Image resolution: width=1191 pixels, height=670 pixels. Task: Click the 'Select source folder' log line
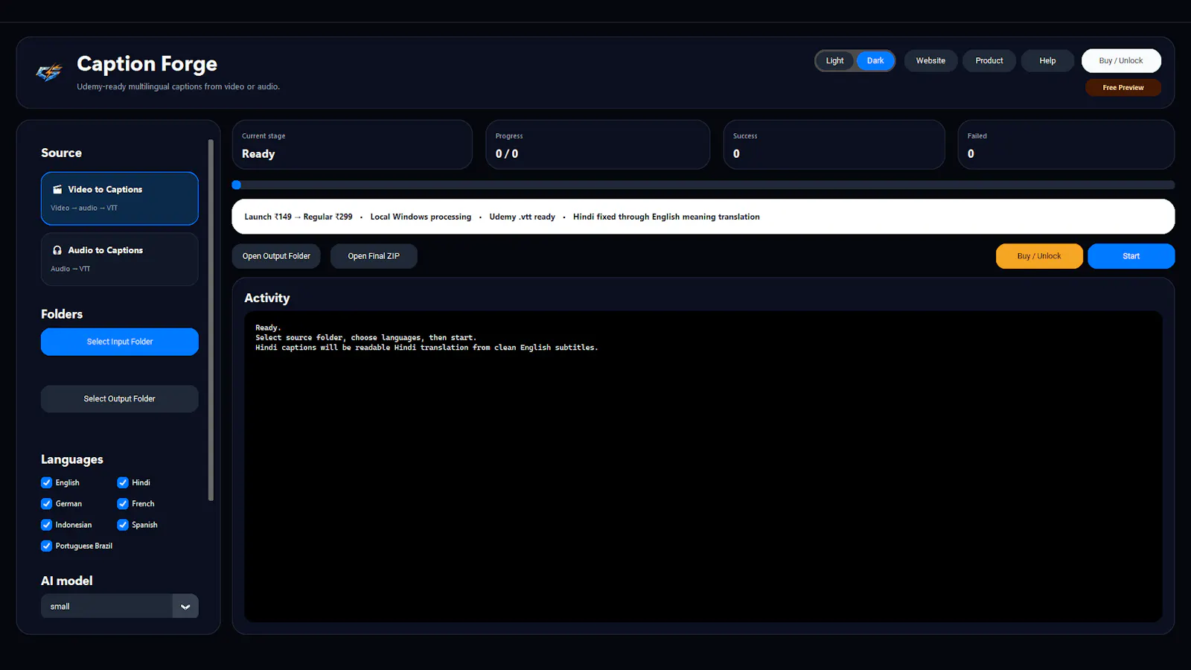click(365, 337)
